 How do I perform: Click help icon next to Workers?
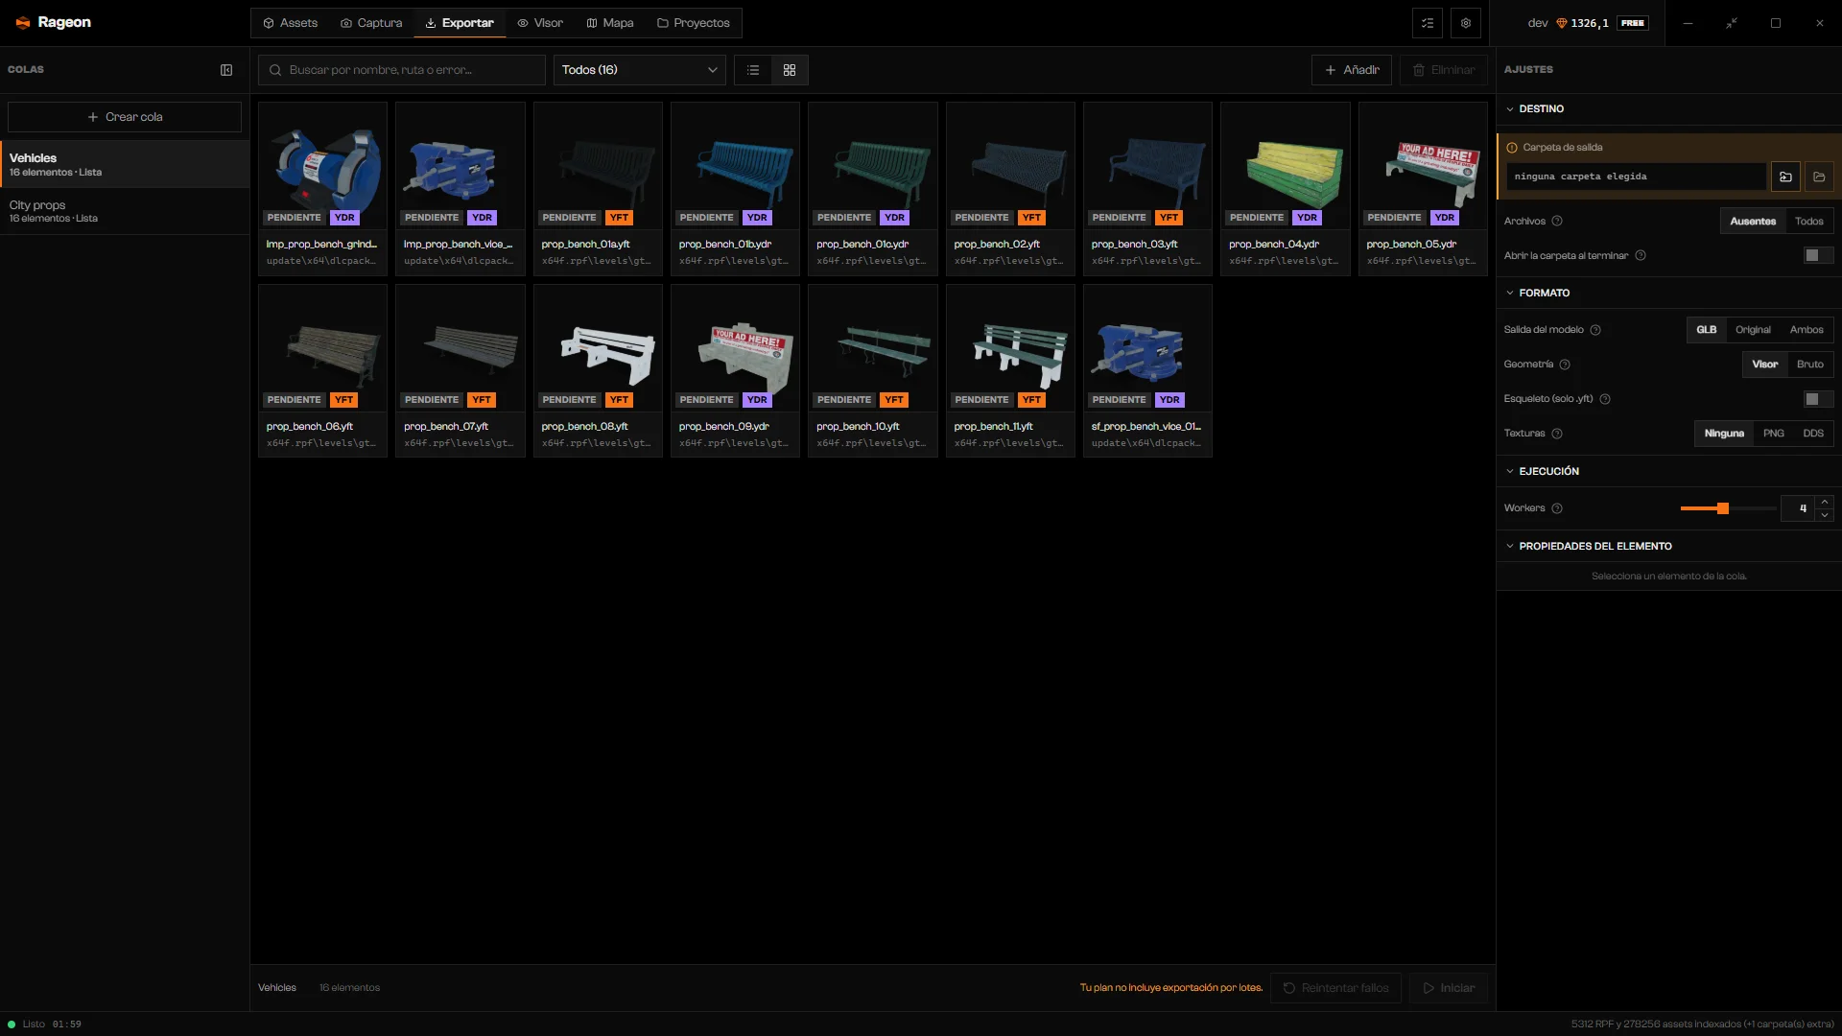tap(1557, 508)
